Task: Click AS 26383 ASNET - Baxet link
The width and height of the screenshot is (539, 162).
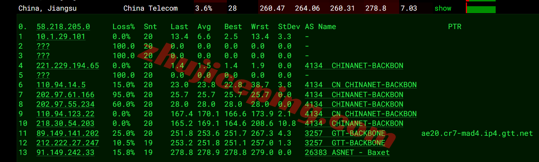Action: [347, 152]
